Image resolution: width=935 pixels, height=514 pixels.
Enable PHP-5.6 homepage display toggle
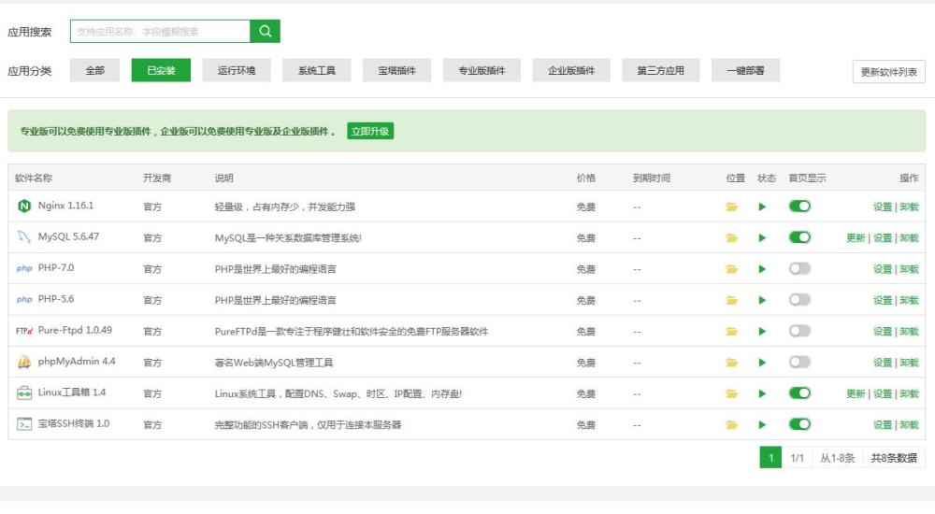[799, 299]
